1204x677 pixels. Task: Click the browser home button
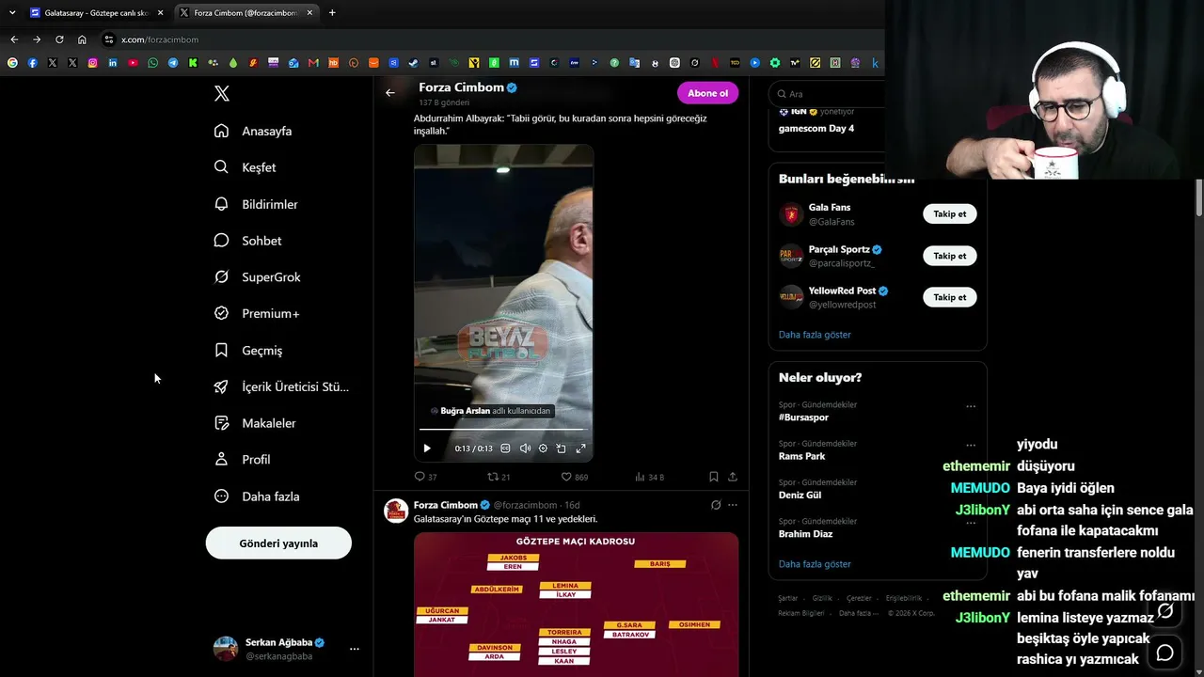pyautogui.click(x=82, y=39)
